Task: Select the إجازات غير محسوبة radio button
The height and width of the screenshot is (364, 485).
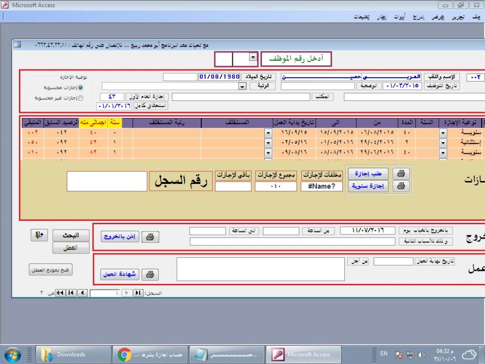Action: (x=81, y=98)
